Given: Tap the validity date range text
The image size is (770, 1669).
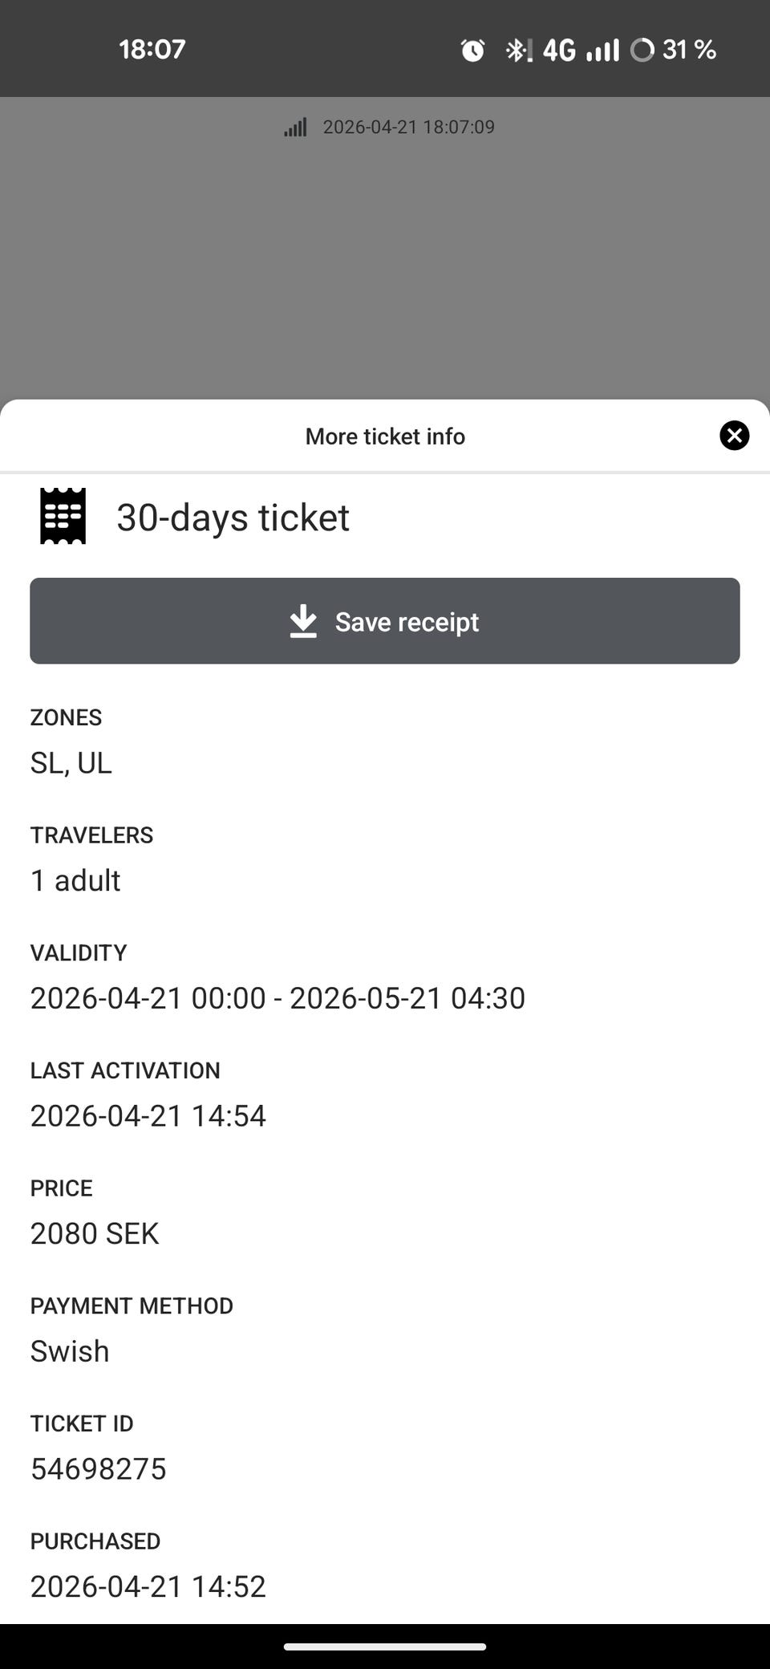Looking at the screenshot, I should 278,998.
